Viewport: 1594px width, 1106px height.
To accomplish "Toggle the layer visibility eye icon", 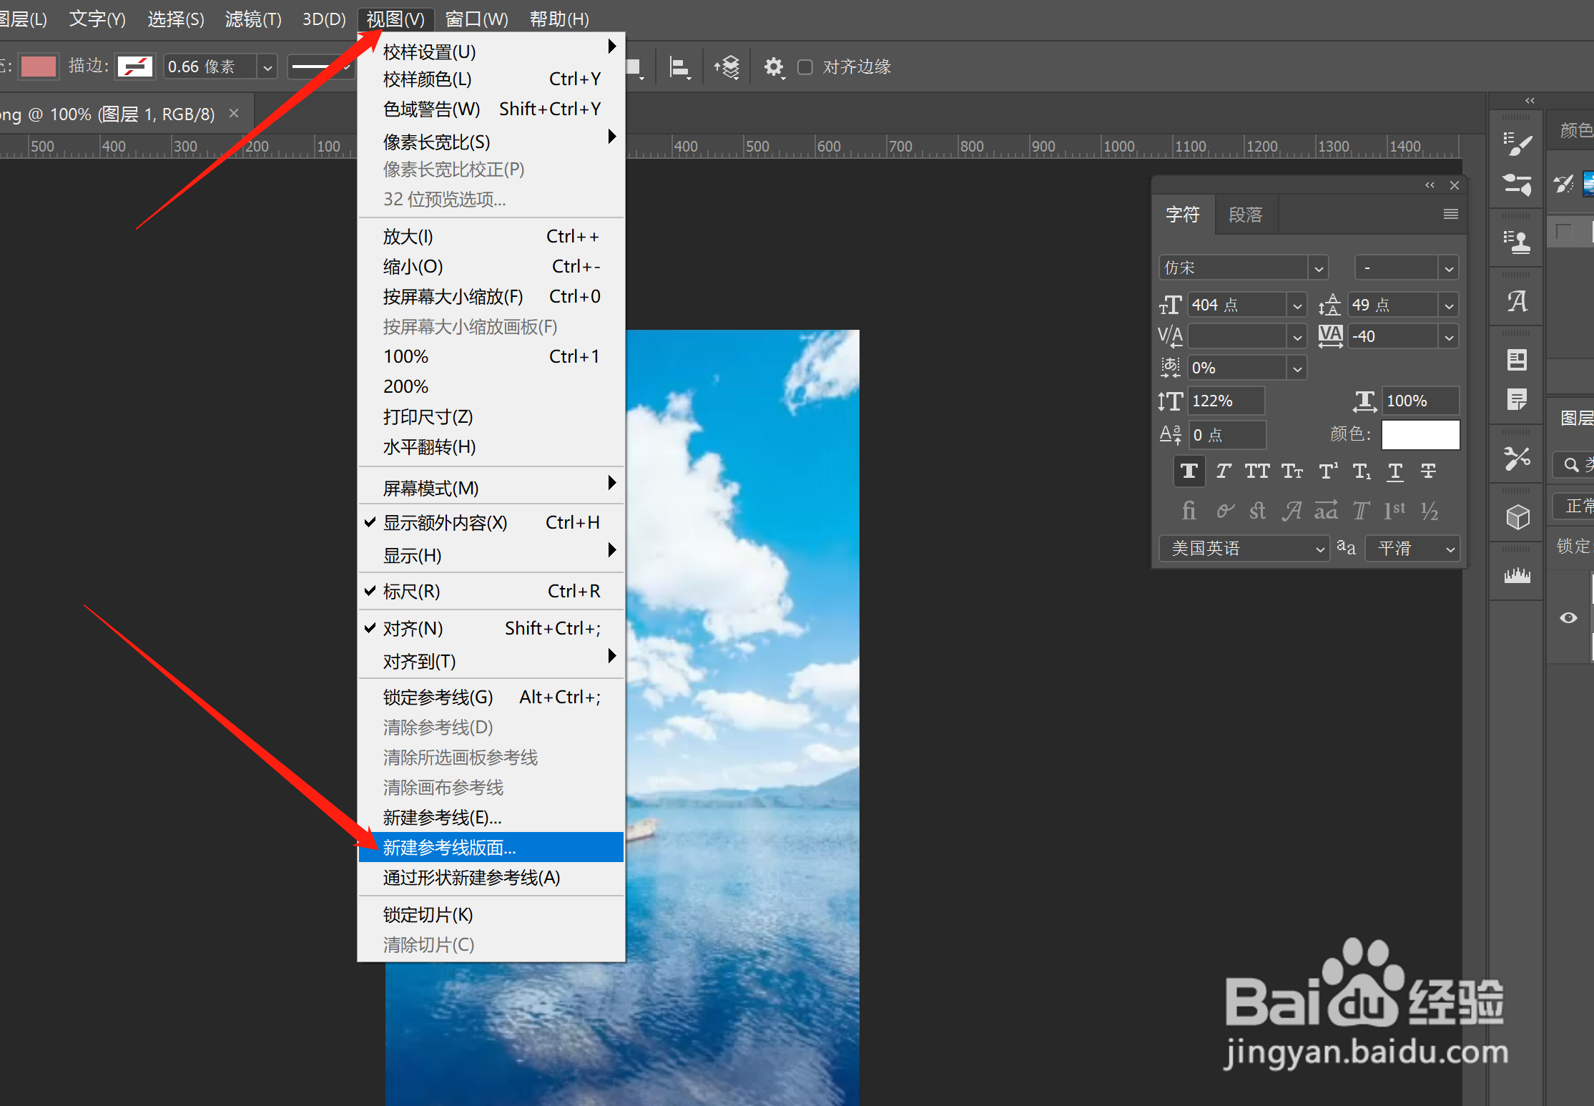I will pos(1568,617).
